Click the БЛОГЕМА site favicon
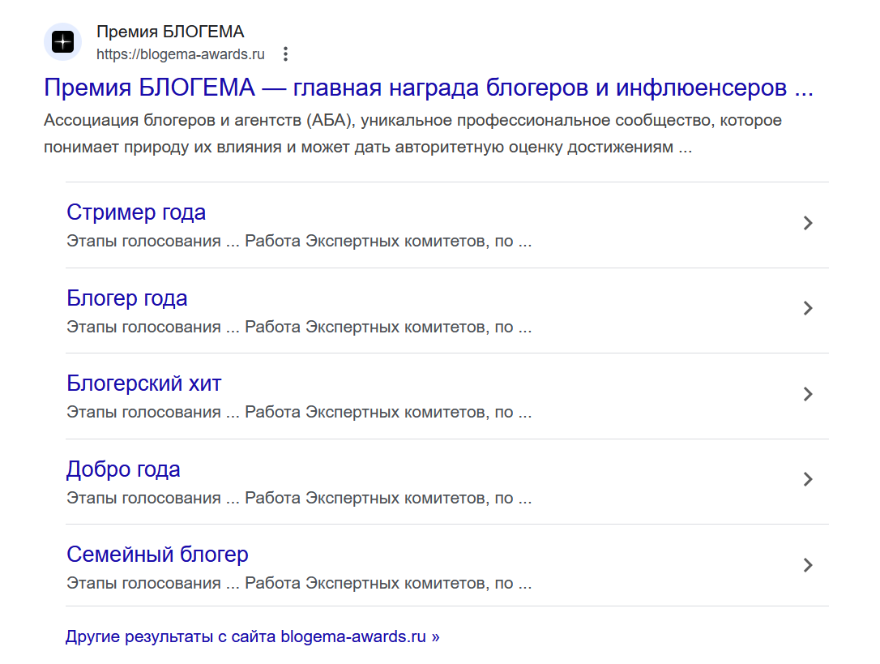Viewport: 880px width, 664px height. [x=63, y=42]
